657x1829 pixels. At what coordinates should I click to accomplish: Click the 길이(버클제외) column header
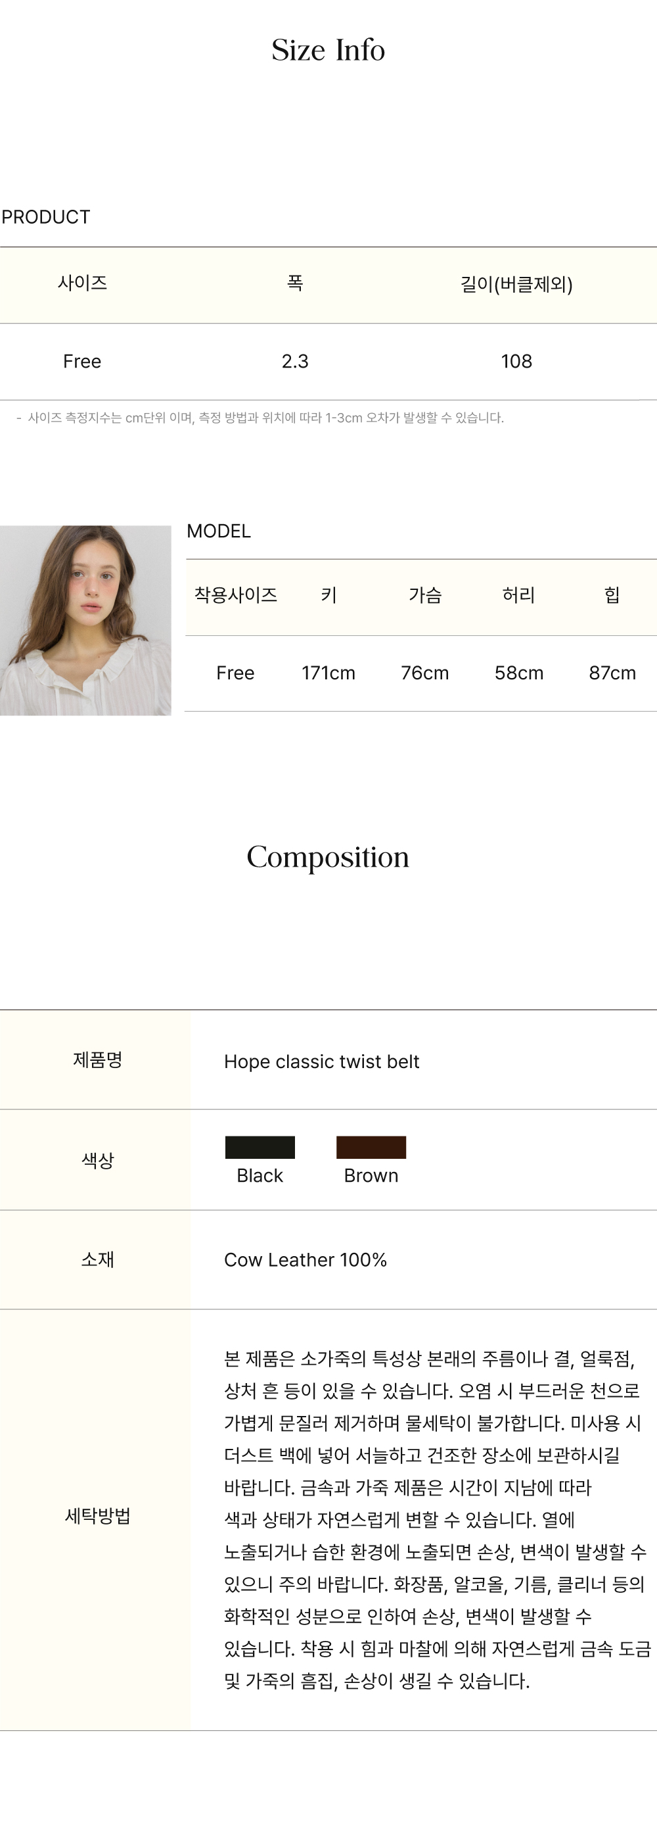click(x=516, y=284)
